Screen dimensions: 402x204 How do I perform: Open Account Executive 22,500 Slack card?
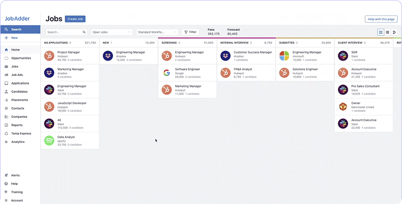[x=364, y=124]
